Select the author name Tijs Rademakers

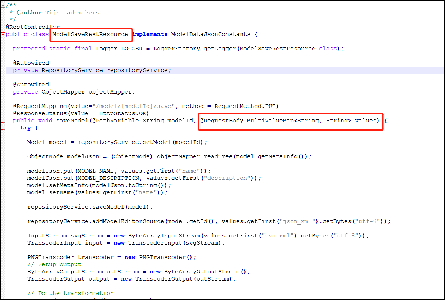click(72, 12)
